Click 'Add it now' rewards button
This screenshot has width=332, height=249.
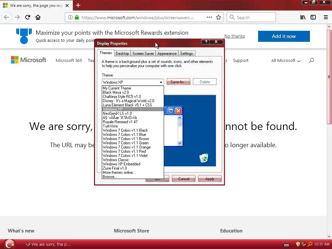284,36
